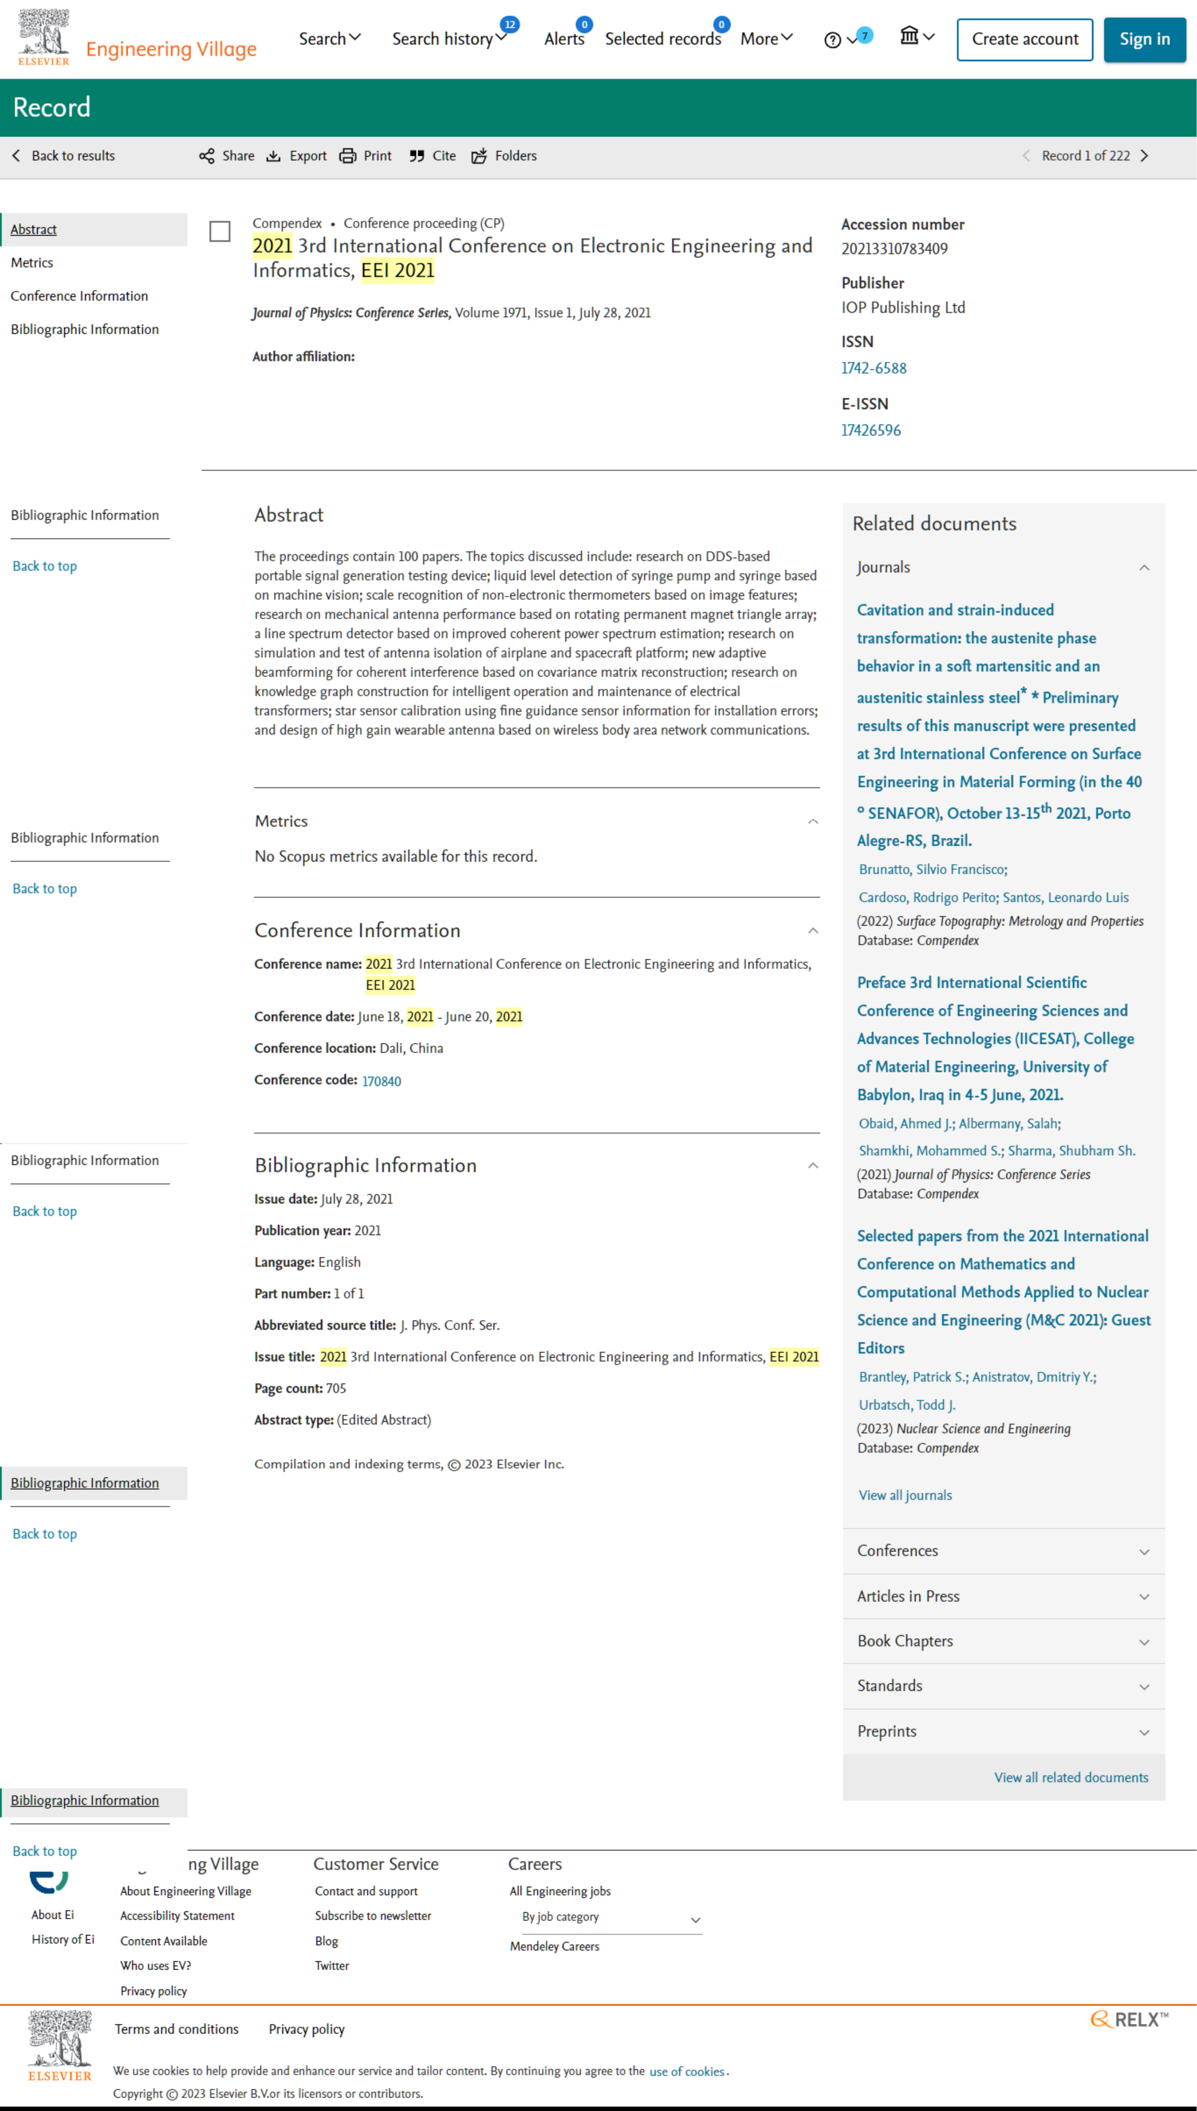Click the Cite quotation icon
This screenshot has height=2111, width=1197.
tap(417, 156)
